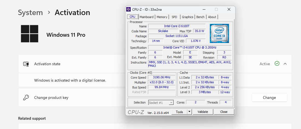Click the Threads count value 4
This screenshot has width=301, height=129.
(x=226, y=102)
